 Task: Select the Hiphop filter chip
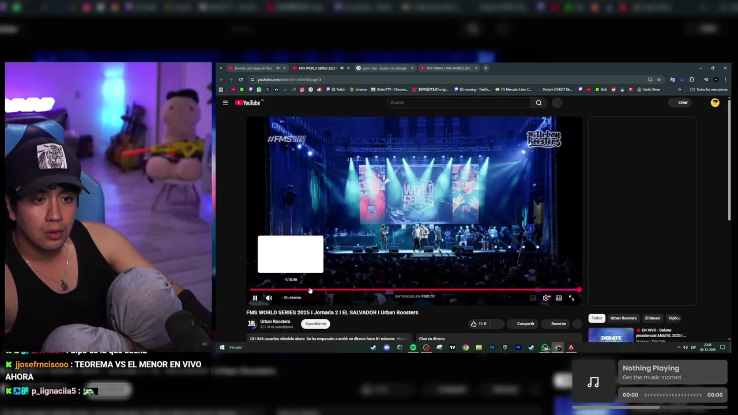pos(674,318)
